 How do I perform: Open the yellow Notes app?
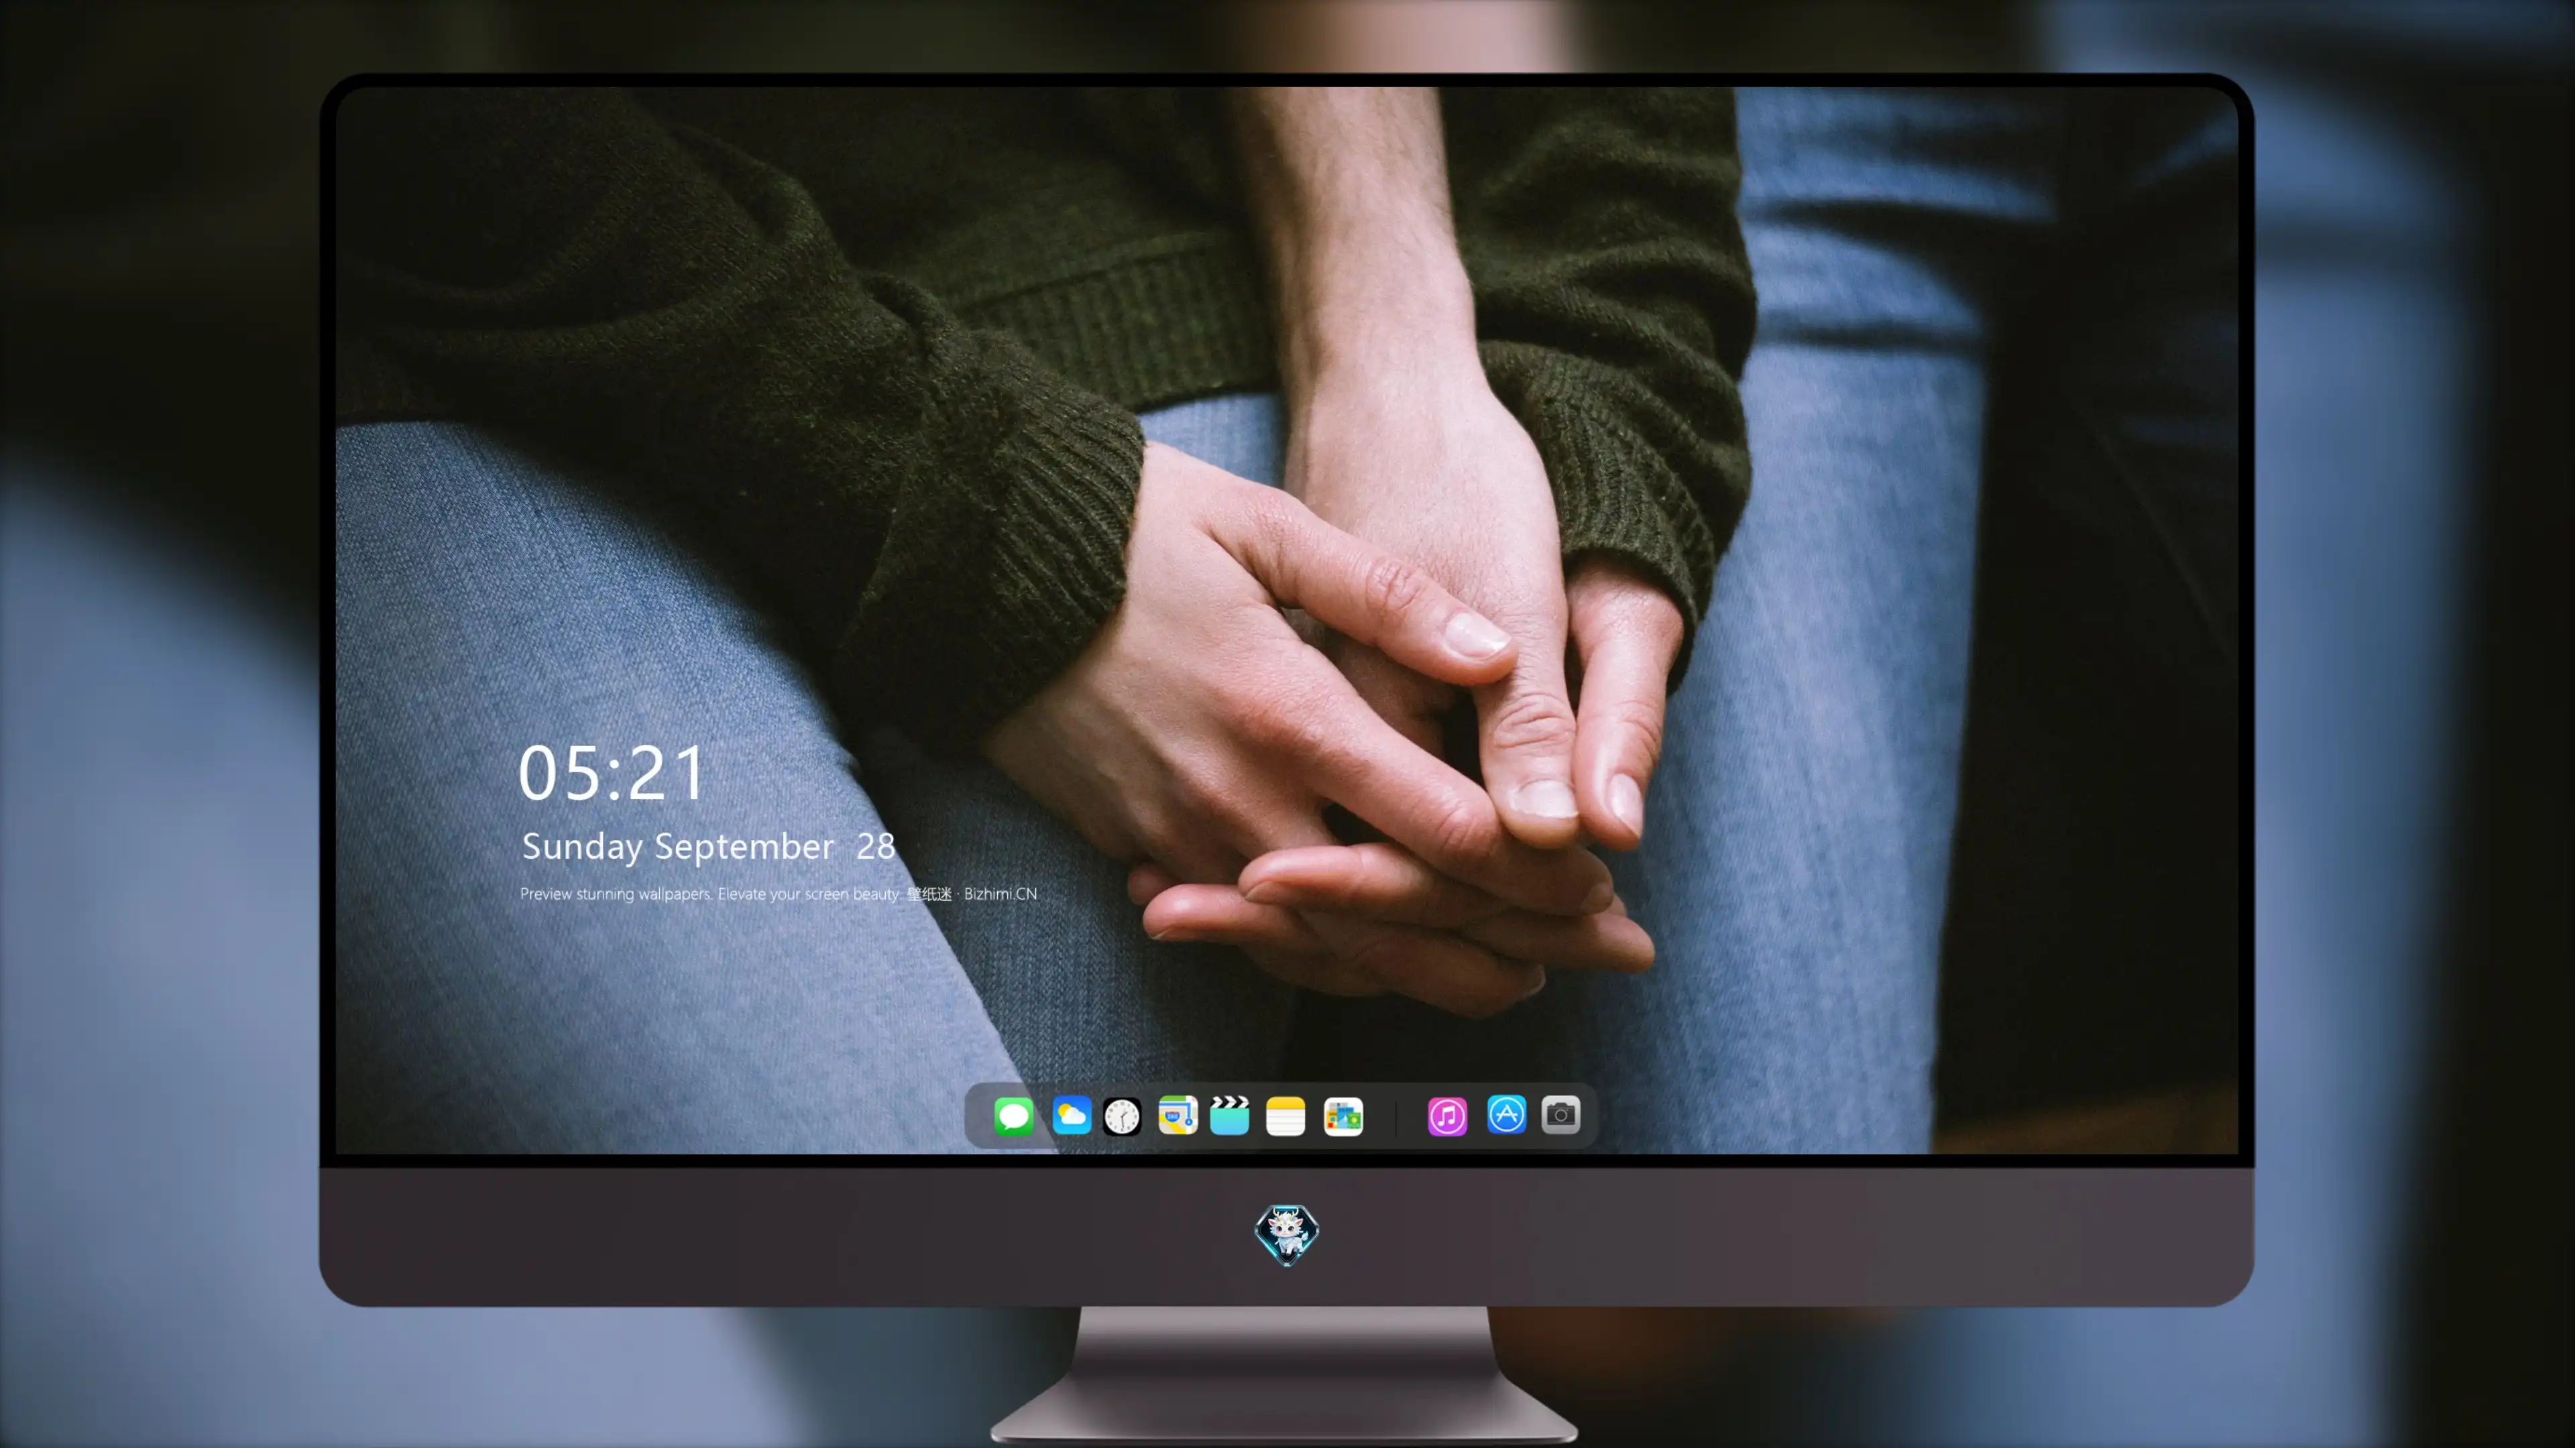(x=1285, y=1115)
